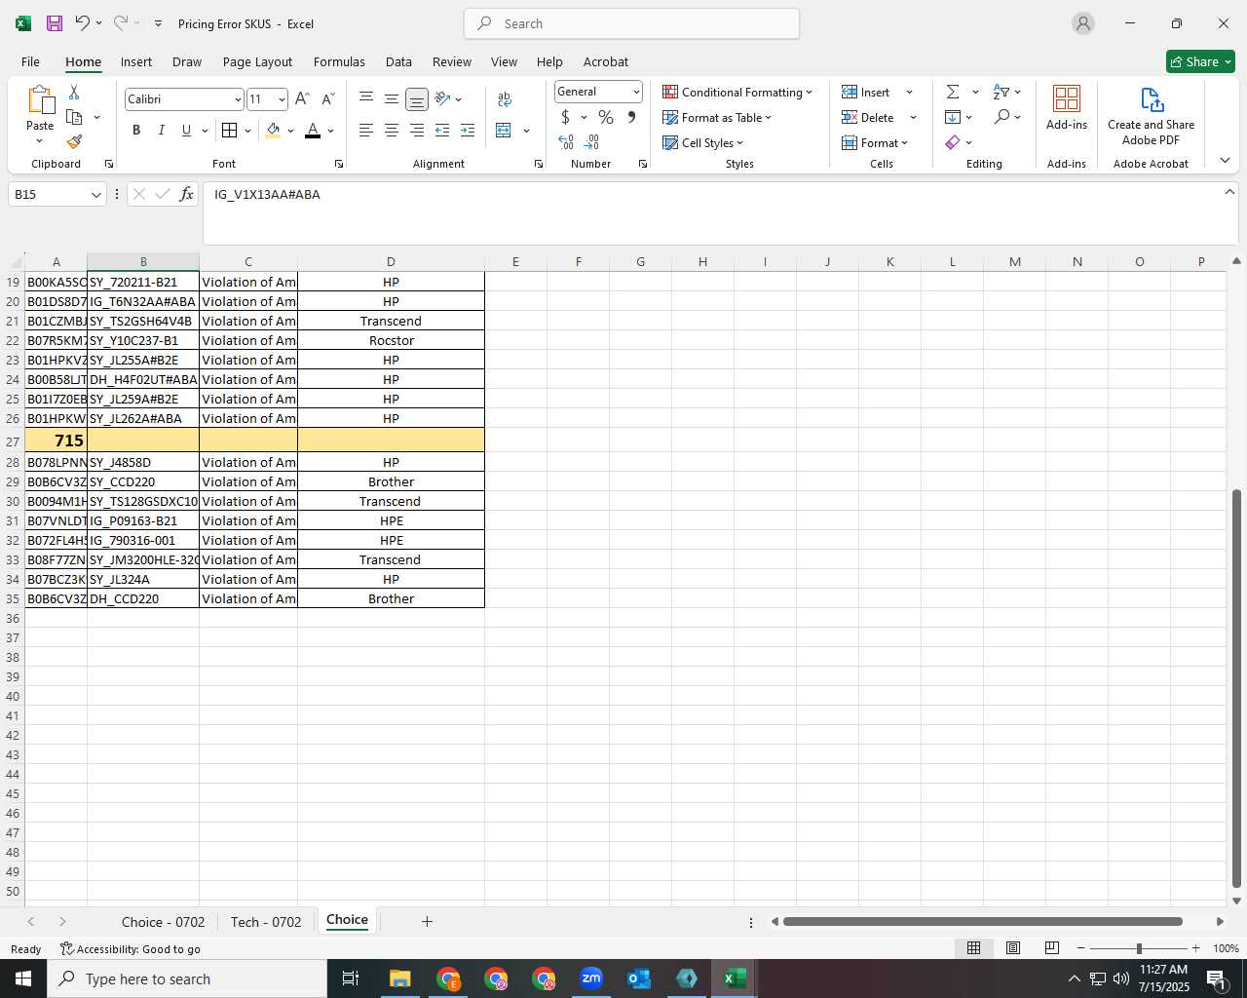Switch to the Insert ribbon tab
1247x998 pixels.
click(x=136, y=61)
